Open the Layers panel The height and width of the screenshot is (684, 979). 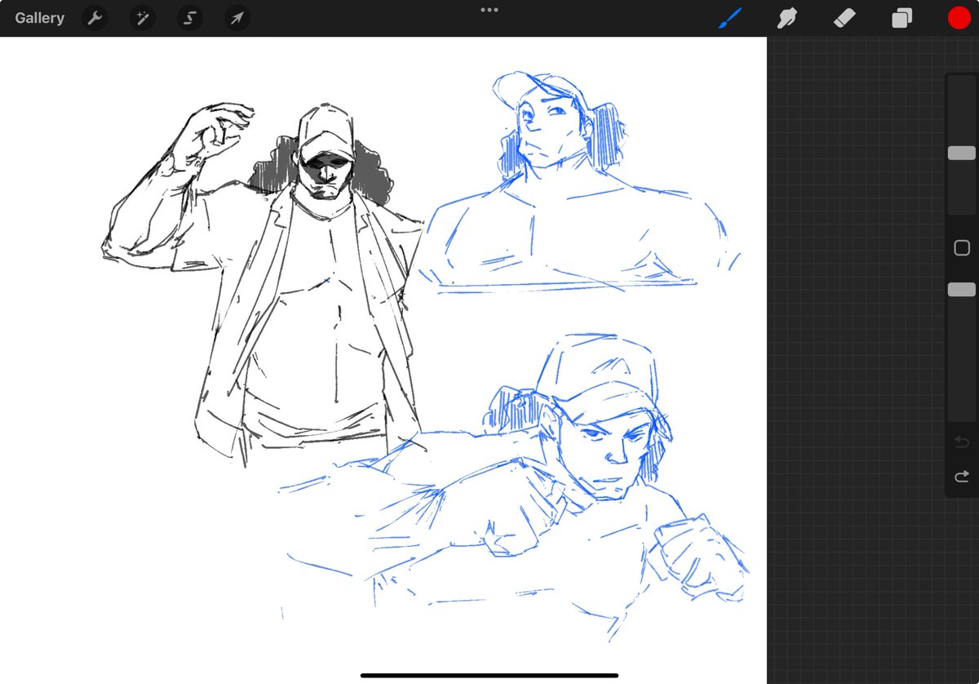(x=901, y=18)
